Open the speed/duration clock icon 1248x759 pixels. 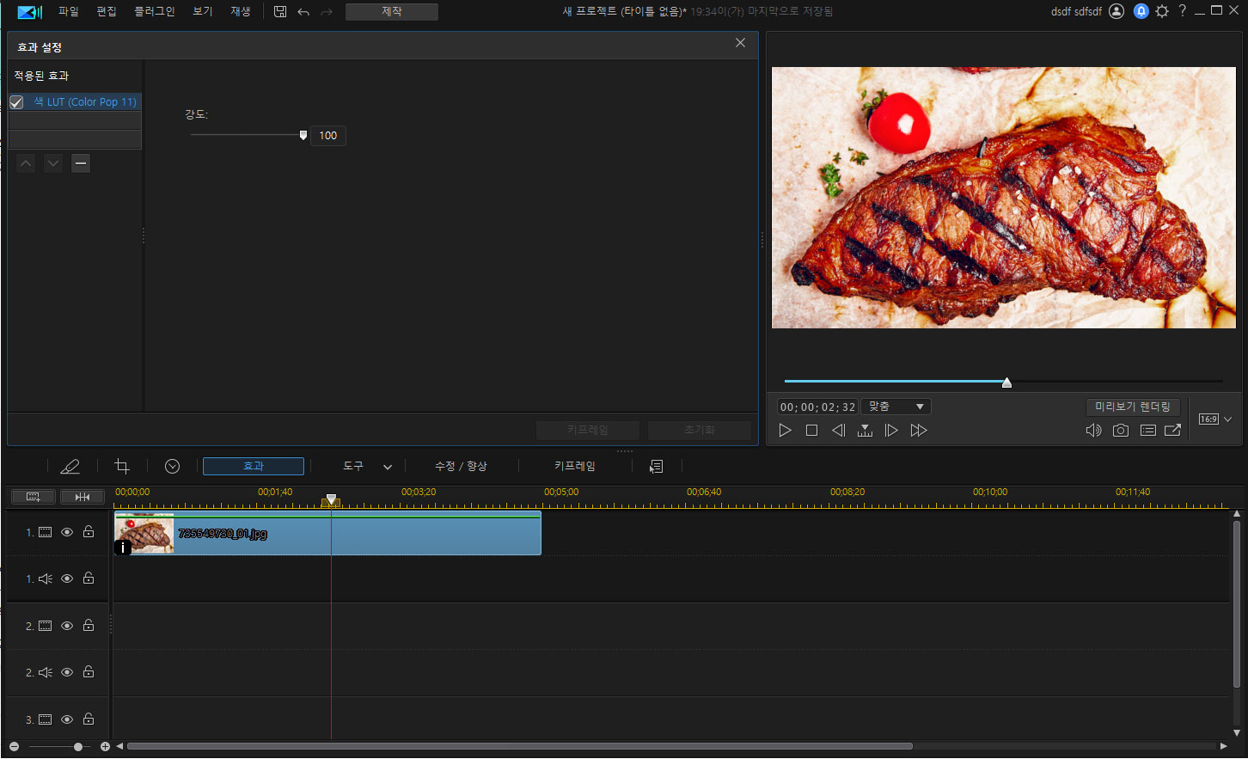(x=172, y=466)
